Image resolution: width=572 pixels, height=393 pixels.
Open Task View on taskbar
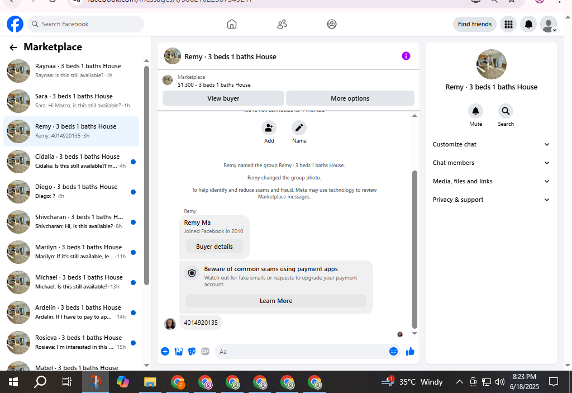point(67,382)
